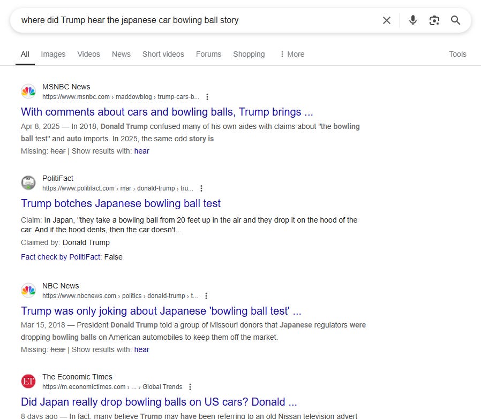Clear the search query with the X icon
Viewport: 481px width, 419px height.
pyautogui.click(x=387, y=20)
